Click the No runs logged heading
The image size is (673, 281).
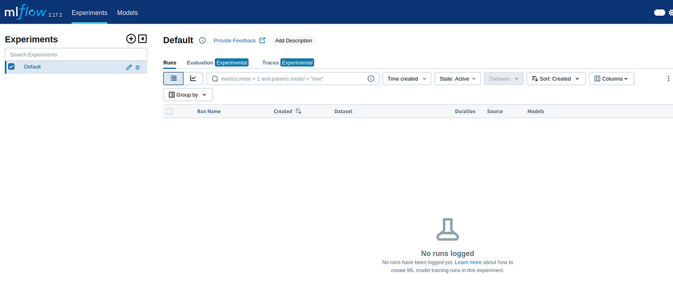tap(448, 254)
